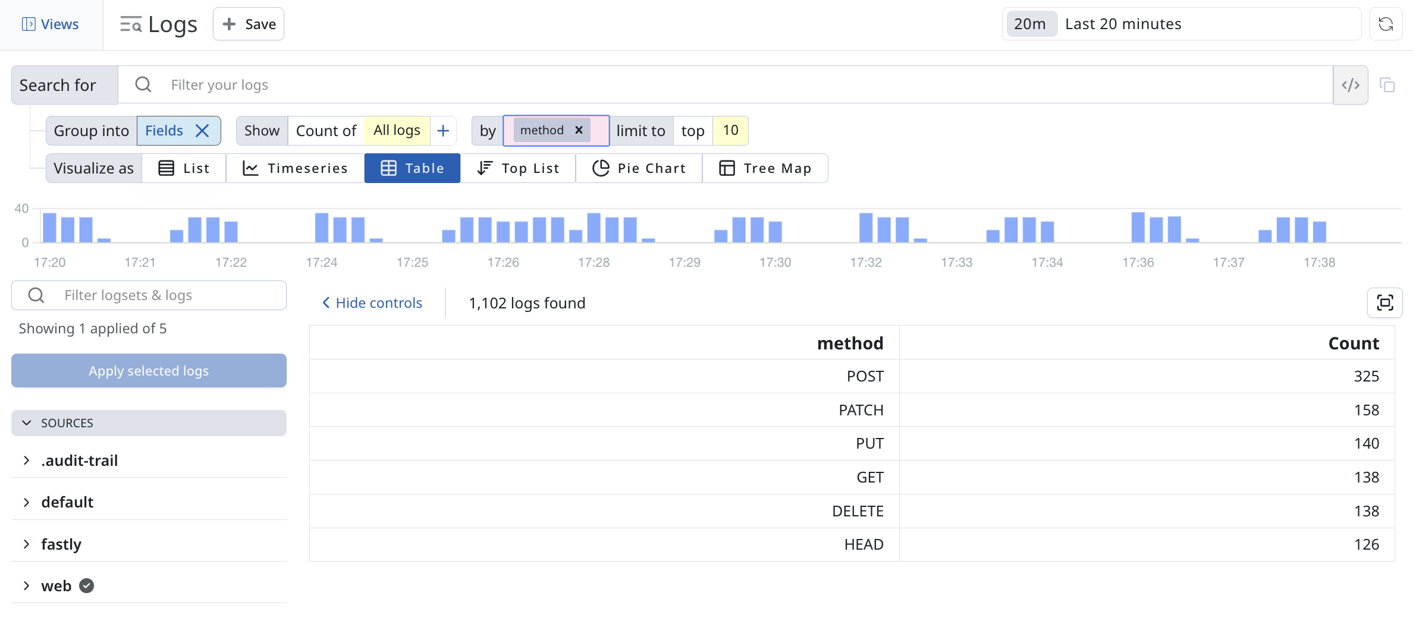Open the Last 20 minutes time picker

coord(1182,24)
